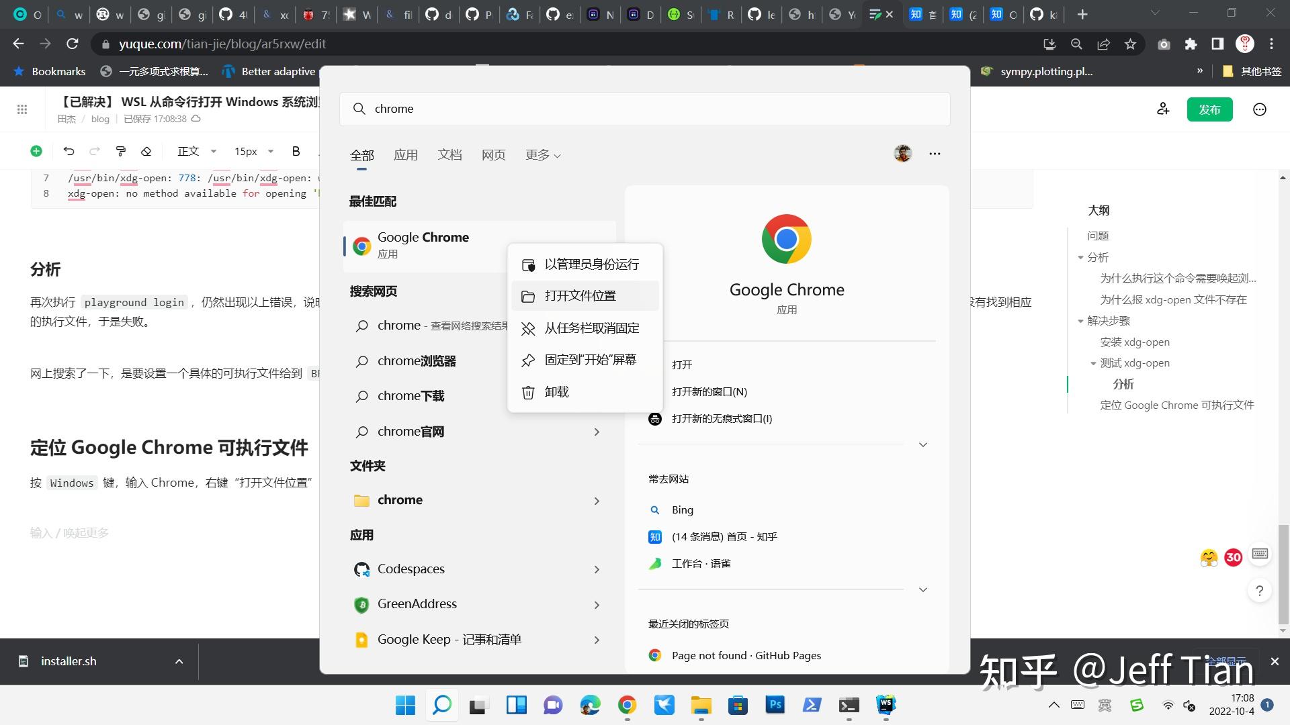
Task: Expand the 更多 search filter dropdown
Action: tap(543, 155)
